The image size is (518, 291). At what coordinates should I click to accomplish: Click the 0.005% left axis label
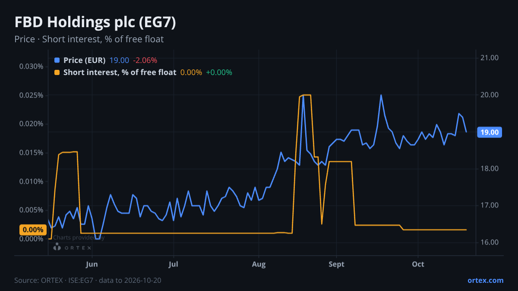(32, 210)
